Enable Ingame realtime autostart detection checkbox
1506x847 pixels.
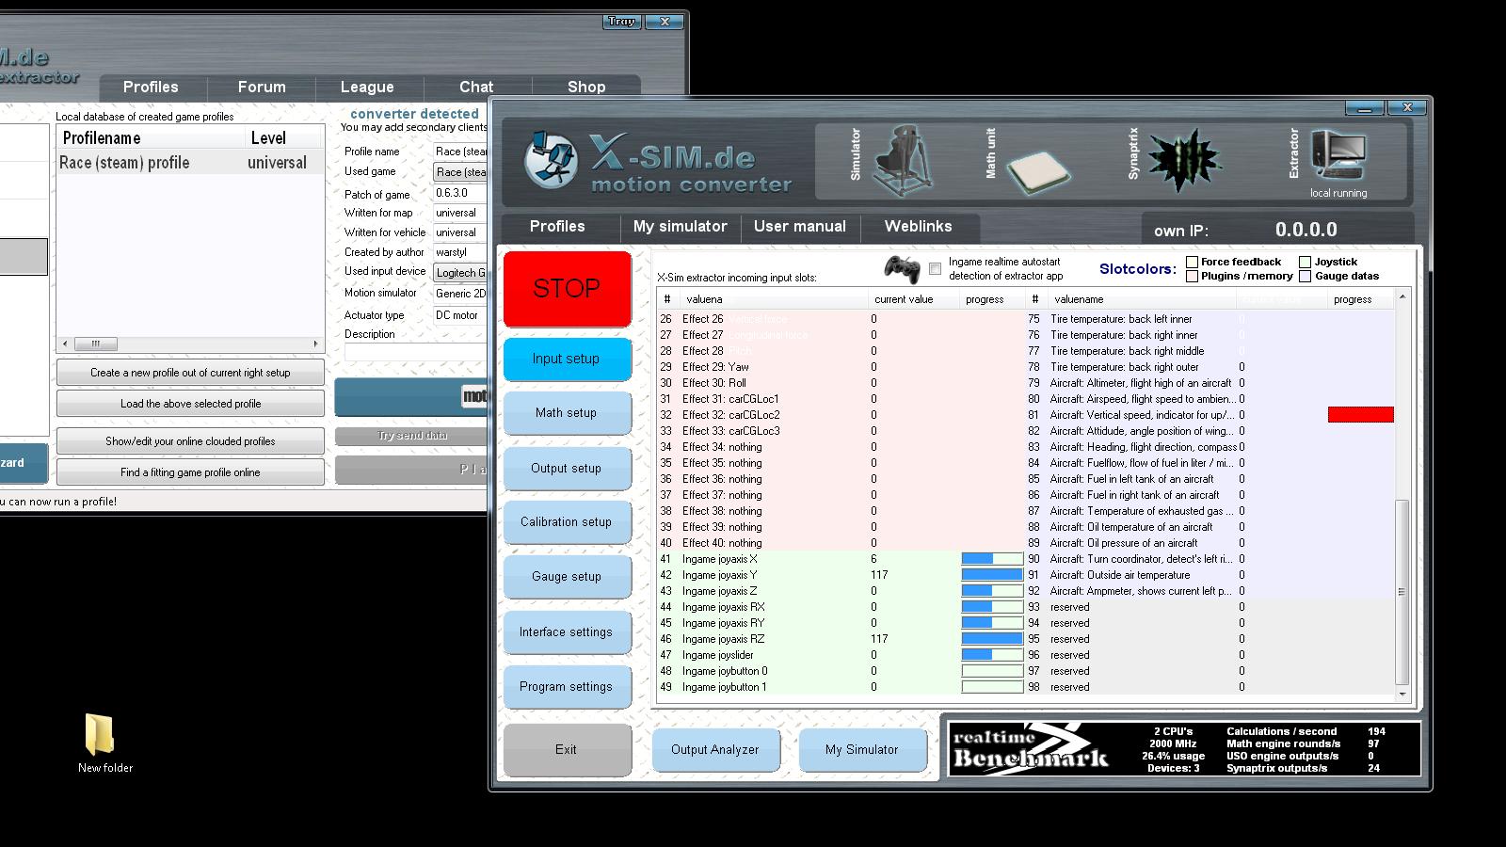pos(935,269)
